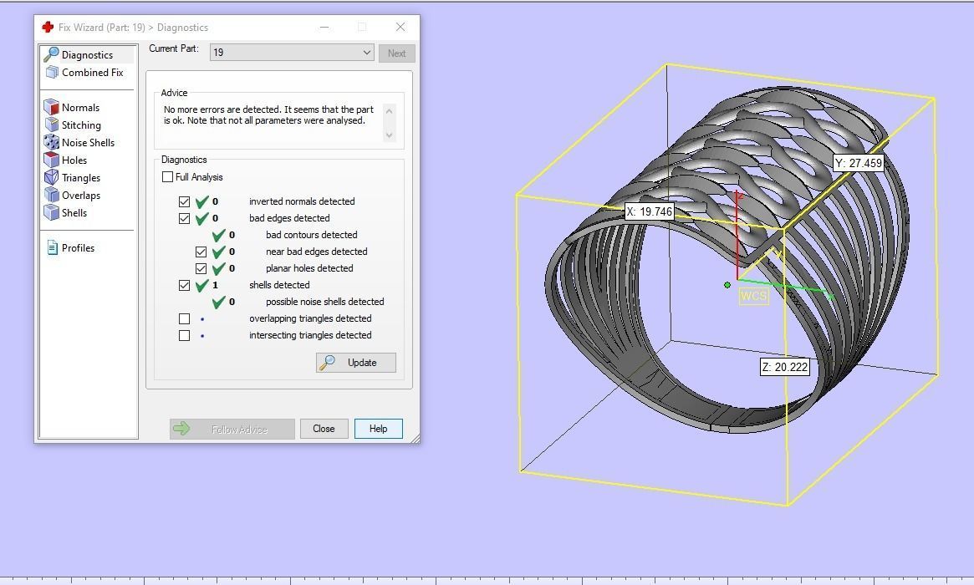The width and height of the screenshot is (974, 585).
Task: Click Advice scrollbar down arrow
Action: point(390,135)
